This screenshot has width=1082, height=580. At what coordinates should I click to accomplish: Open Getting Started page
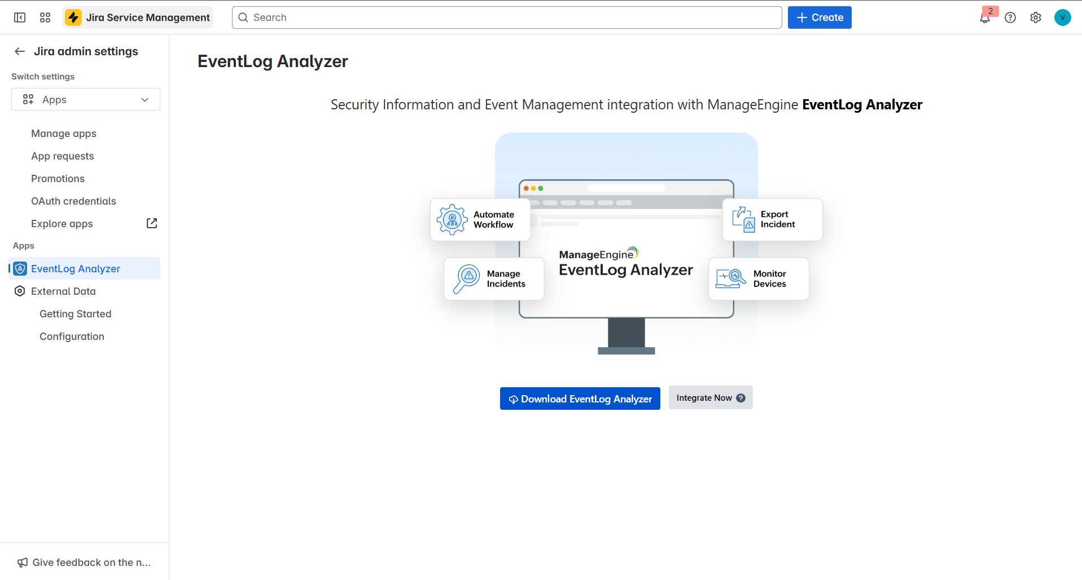76,314
